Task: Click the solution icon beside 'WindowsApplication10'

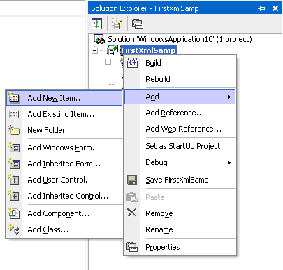Action: (x=99, y=39)
